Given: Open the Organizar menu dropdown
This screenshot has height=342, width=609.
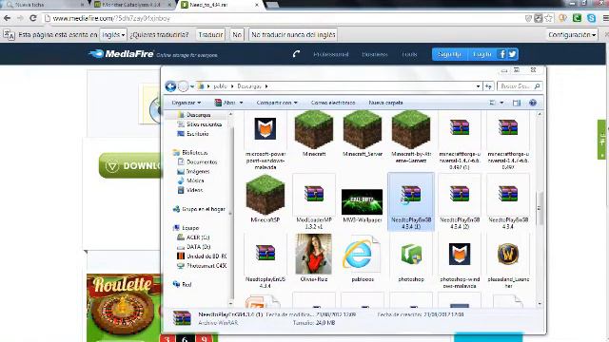Looking at the screenshot, I should point(187,103).
